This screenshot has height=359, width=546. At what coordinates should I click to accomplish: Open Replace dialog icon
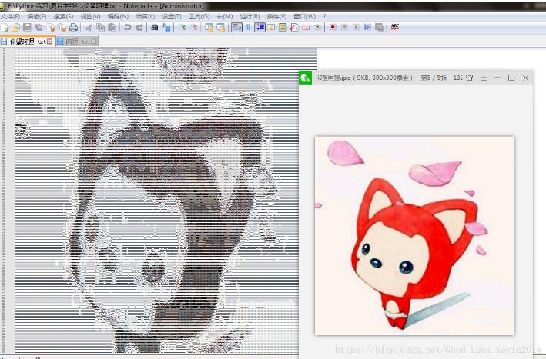tap(166, 28)
